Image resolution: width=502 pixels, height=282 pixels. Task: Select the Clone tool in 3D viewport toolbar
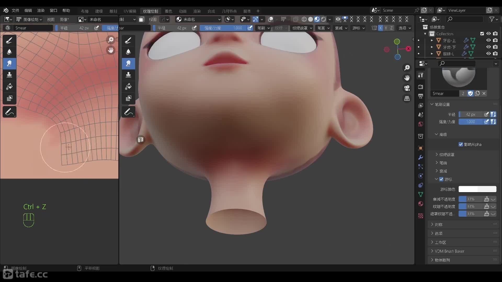coord(128,75)
